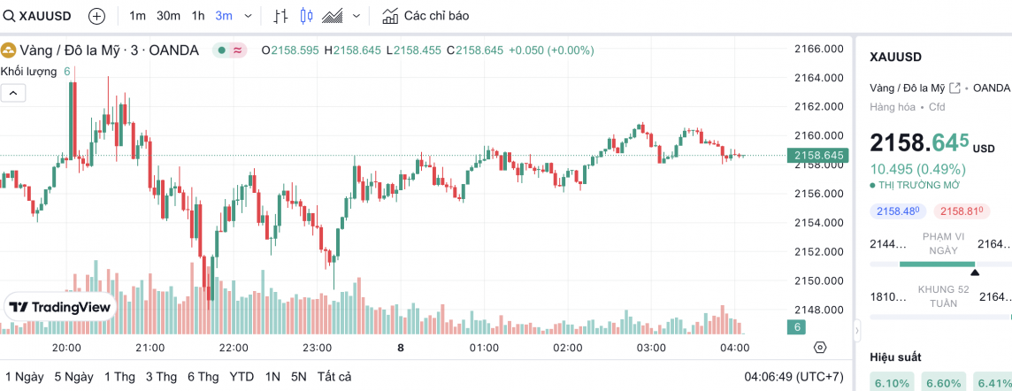The width and height of the screenshot is (1012, 391).
Task: Click the Phạm vi ngày range bar
Action: [x=939, y=264]
